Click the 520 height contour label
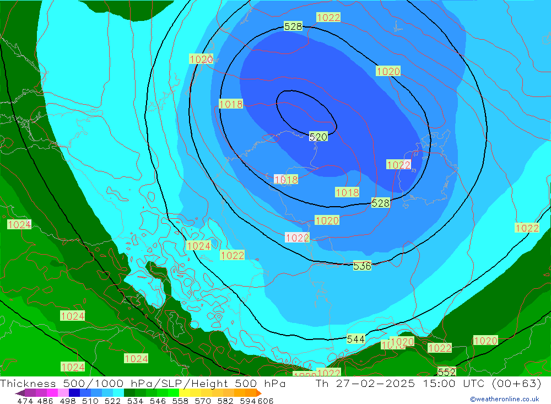Screen dimensions: 551x404 point(318,137)
